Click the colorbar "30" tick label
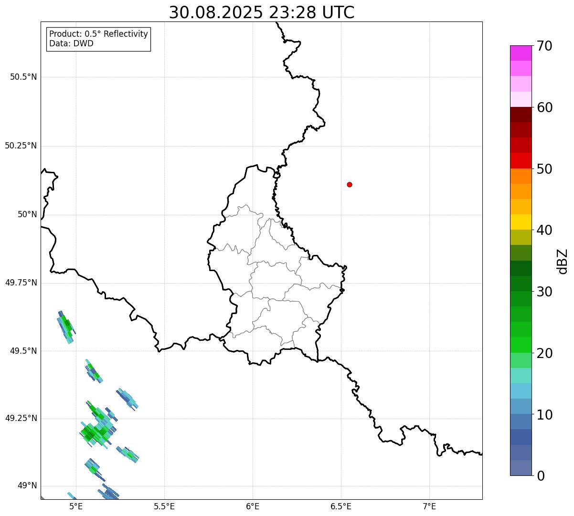The image size is (574, 516). click(x=545, y=292)
